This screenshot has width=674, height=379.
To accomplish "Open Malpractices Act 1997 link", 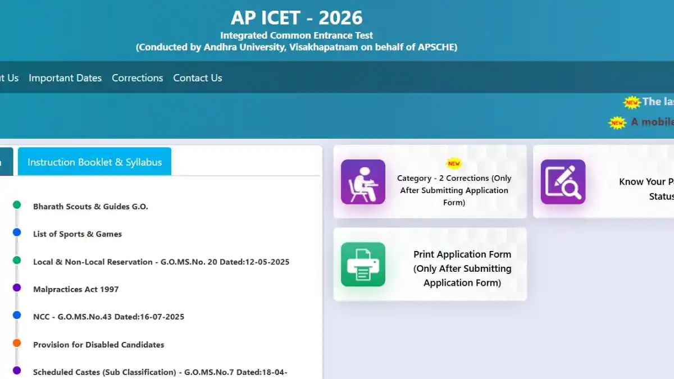I will tap(76, 289).
